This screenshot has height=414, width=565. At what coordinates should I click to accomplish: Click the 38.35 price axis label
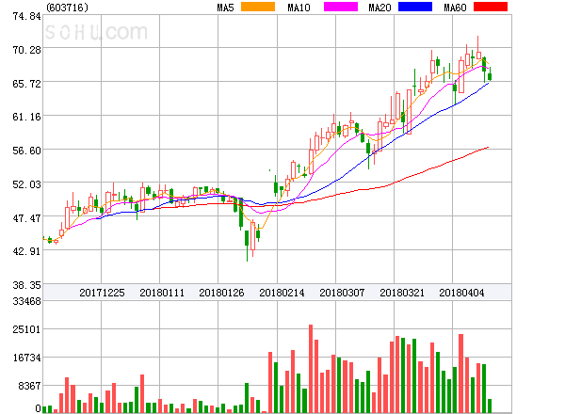(26, 285)
